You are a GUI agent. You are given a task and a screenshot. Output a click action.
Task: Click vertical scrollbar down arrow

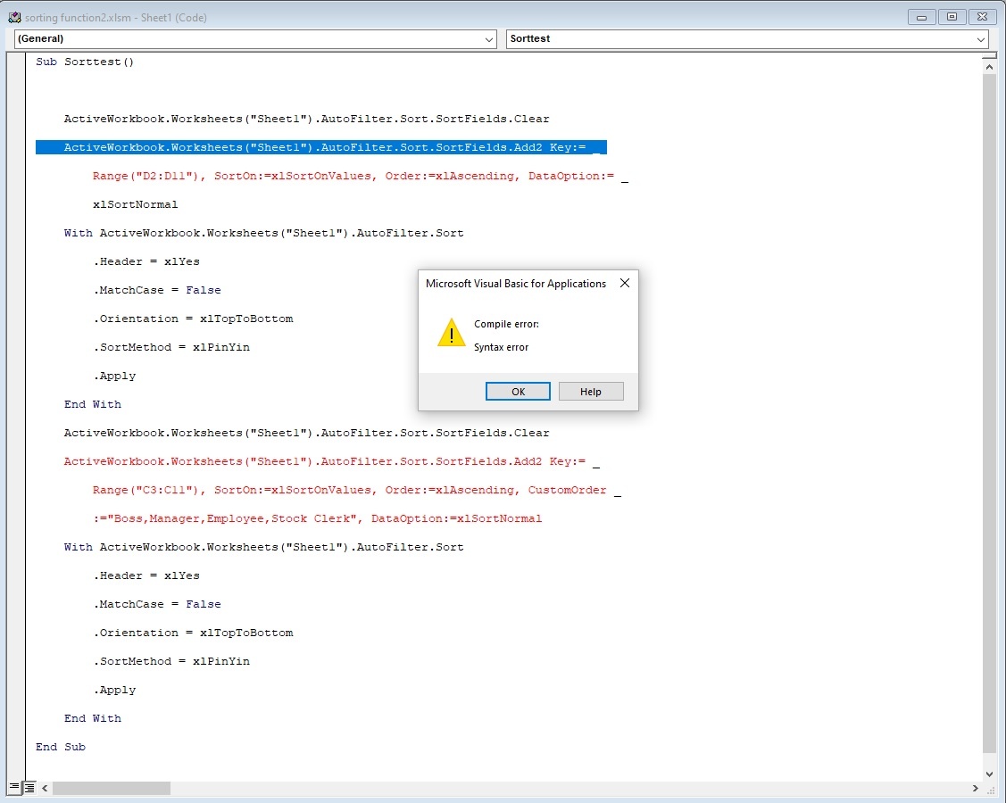pyautogui.click(x=989, y=774)
